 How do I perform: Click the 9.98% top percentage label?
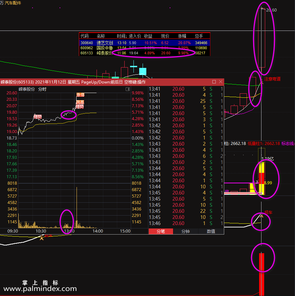tap(138, 93)
